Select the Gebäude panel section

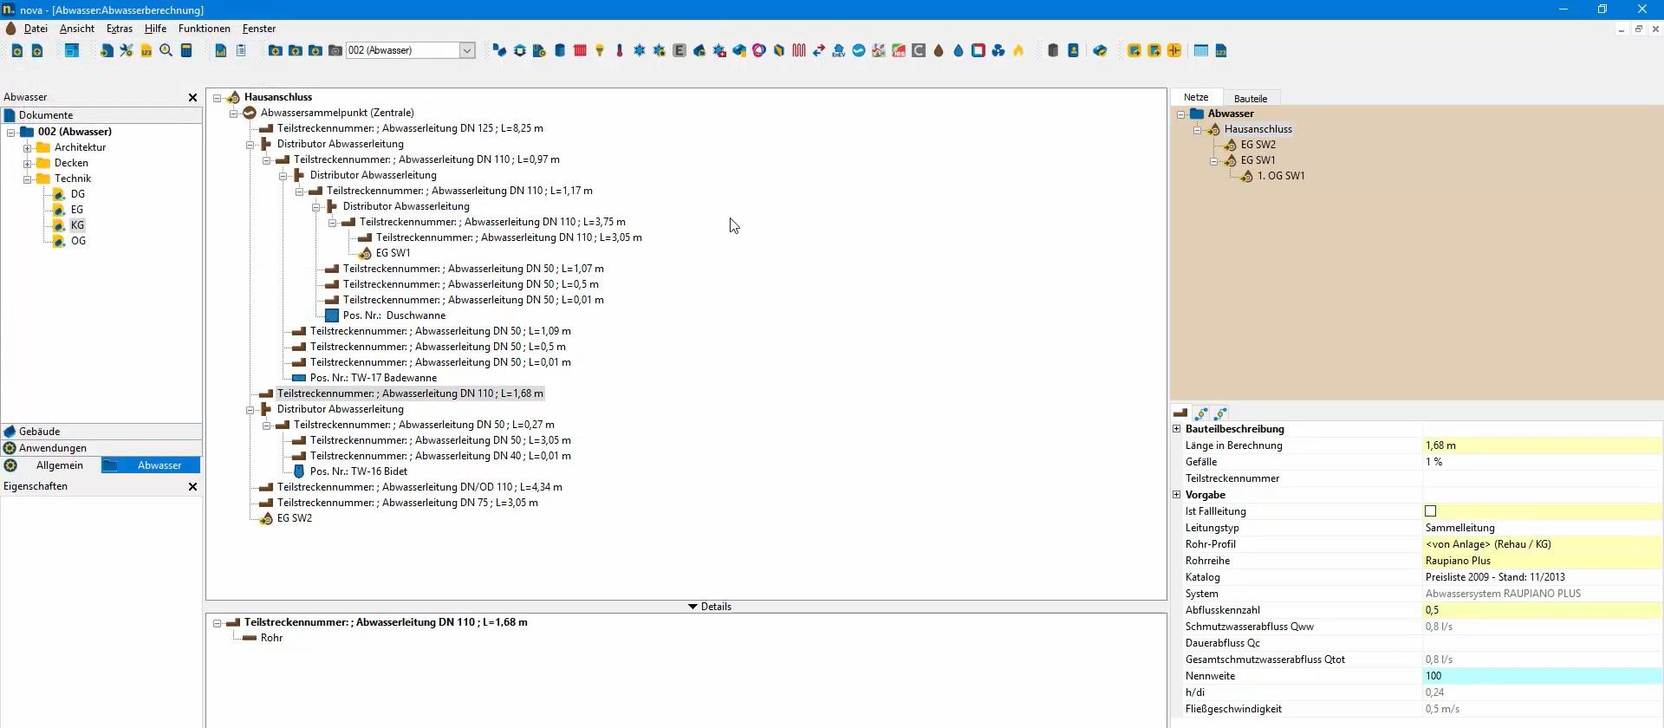pos(40,432)
